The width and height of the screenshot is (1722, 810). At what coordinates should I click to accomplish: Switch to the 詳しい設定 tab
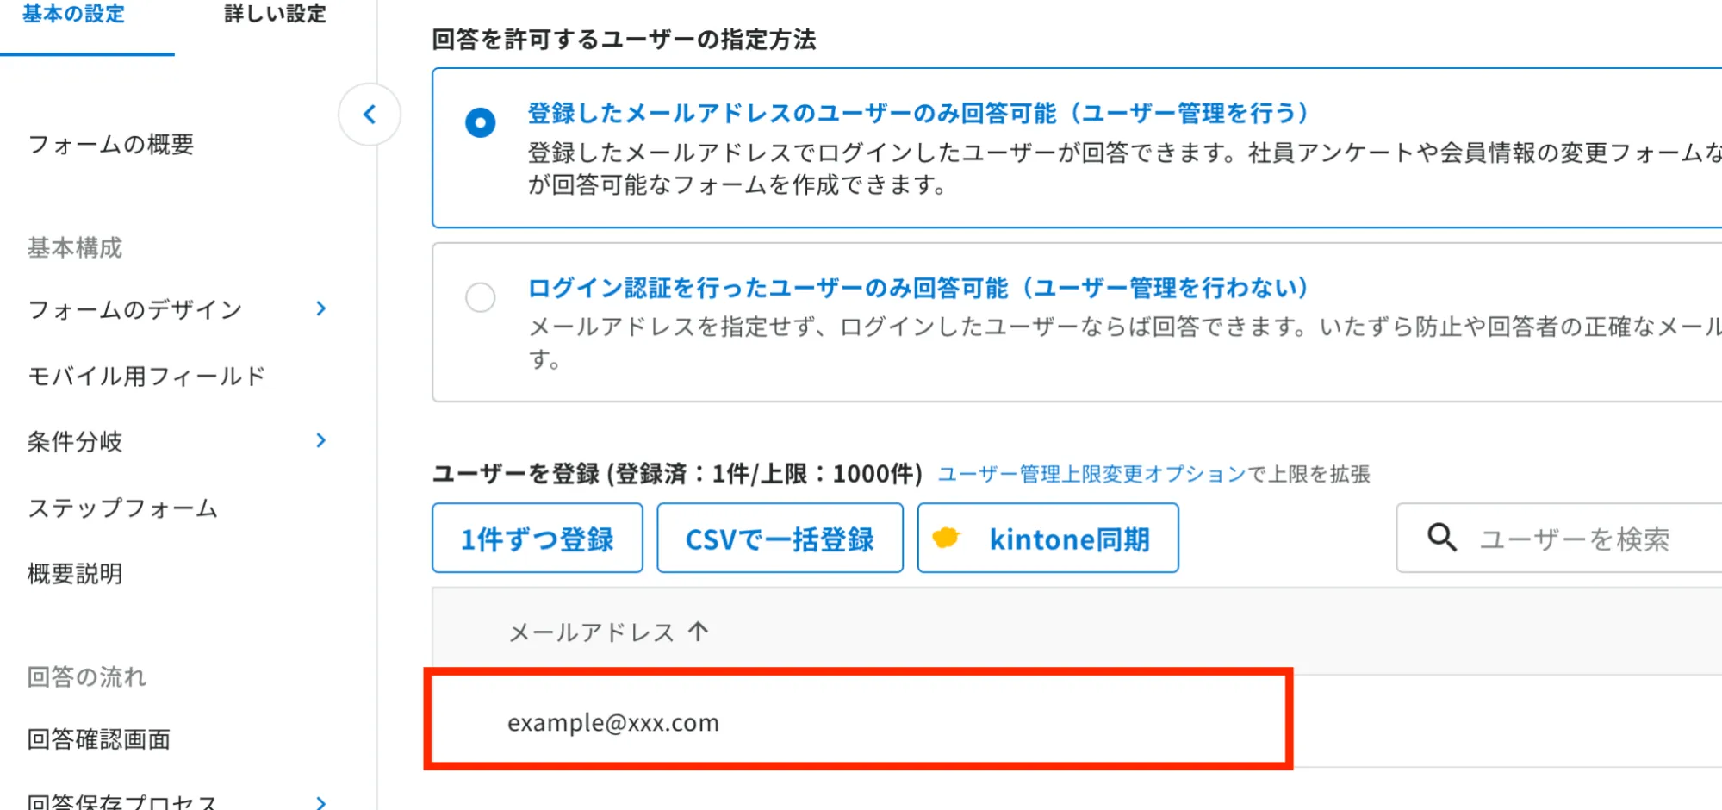275,15
